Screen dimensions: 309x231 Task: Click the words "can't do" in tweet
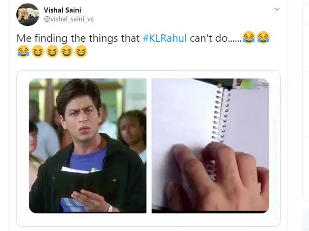coord(209,38)
